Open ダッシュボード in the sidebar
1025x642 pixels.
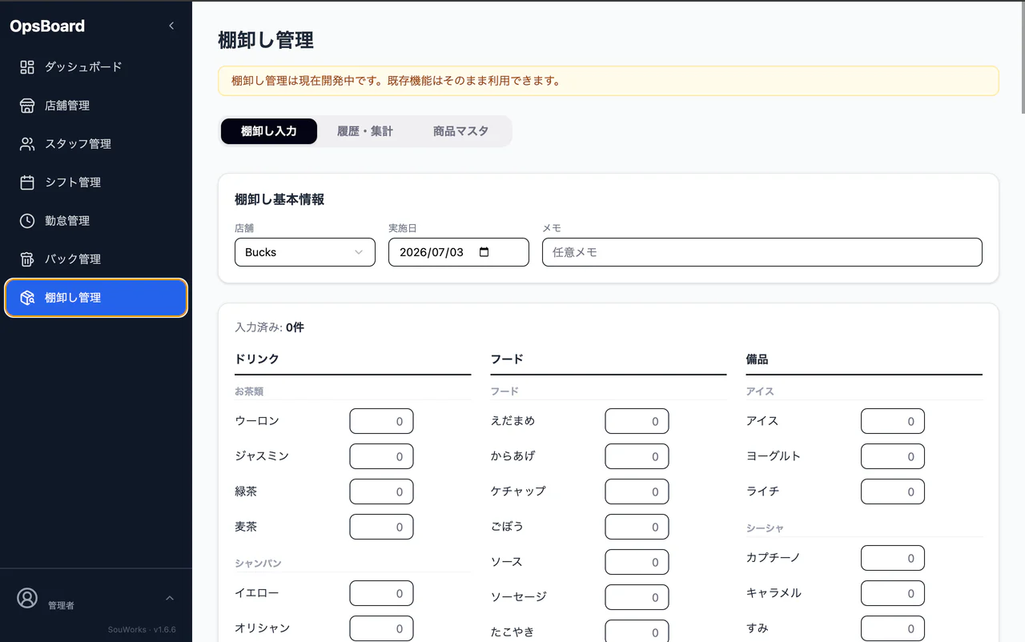(x=96, y=67)
